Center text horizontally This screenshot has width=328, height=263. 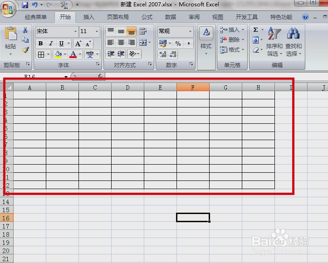[x=121, y=43]
